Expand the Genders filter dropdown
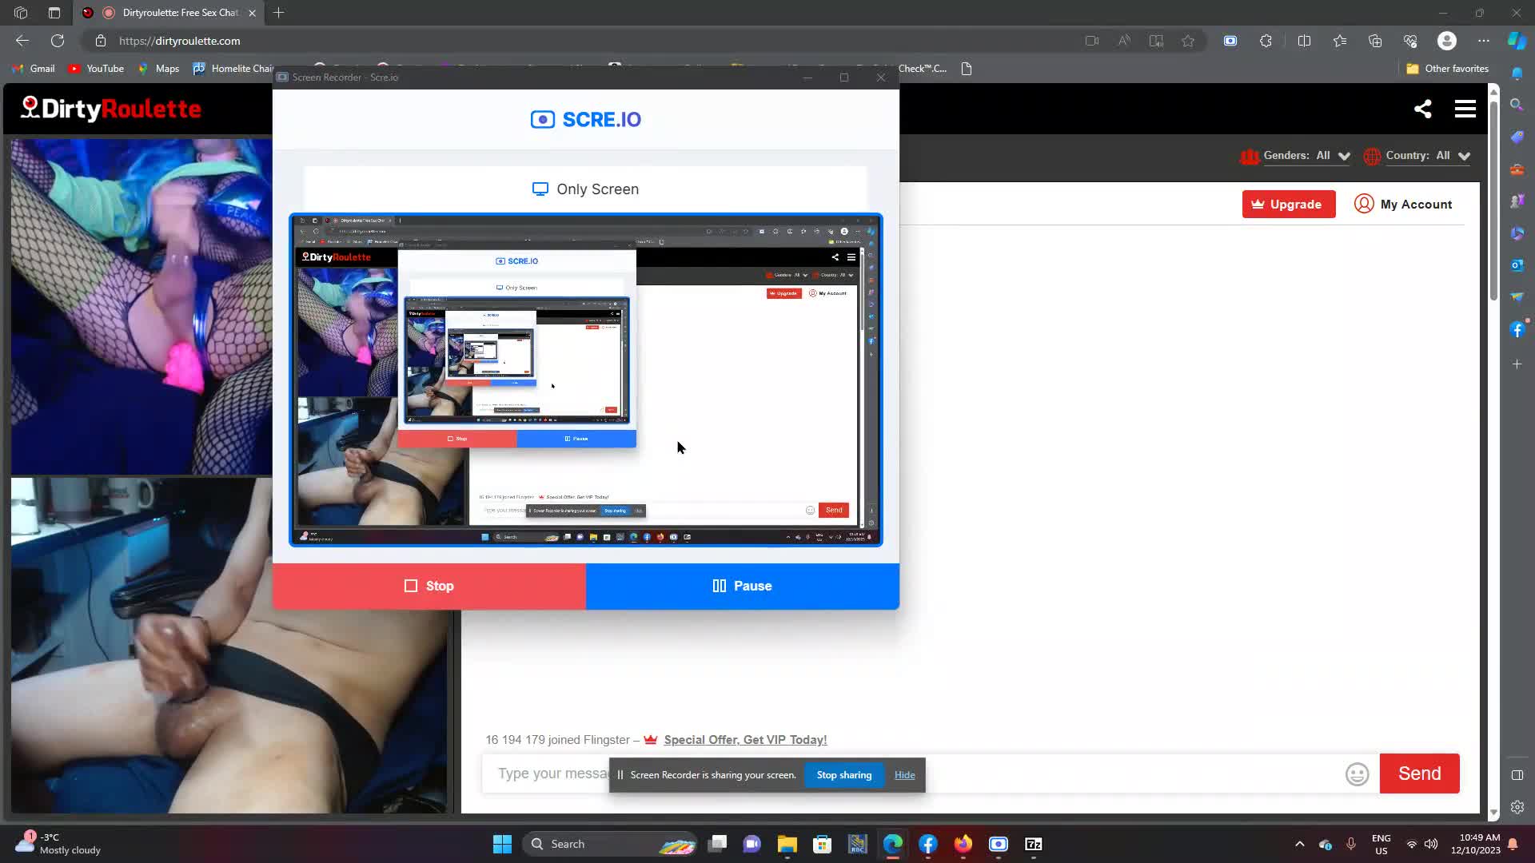This screenshot has width=1535, height=863. click(1344, 156)
